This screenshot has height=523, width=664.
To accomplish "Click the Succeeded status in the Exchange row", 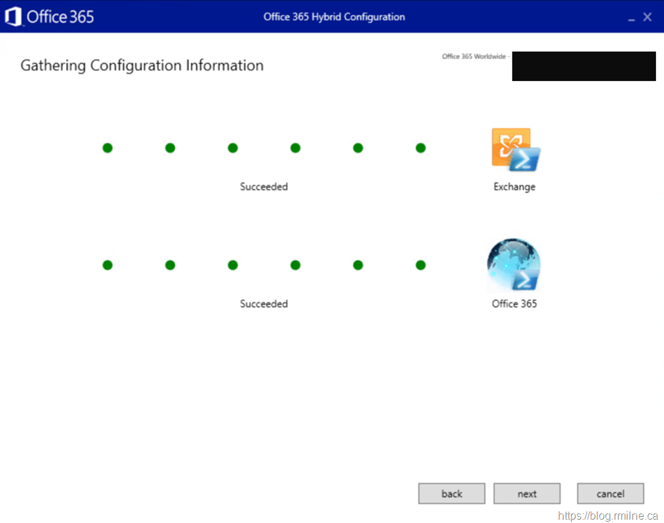I will pos(264,187).
